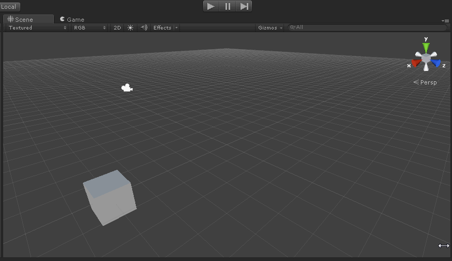452x261 pixels.
Task: Select the gray cube object in scene
Action: [109, 198]
